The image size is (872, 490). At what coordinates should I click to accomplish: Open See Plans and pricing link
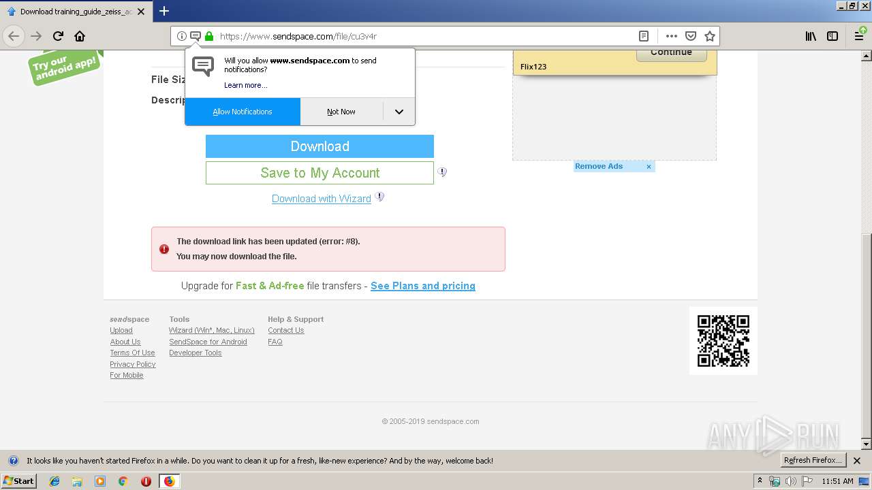pos(423,286)
